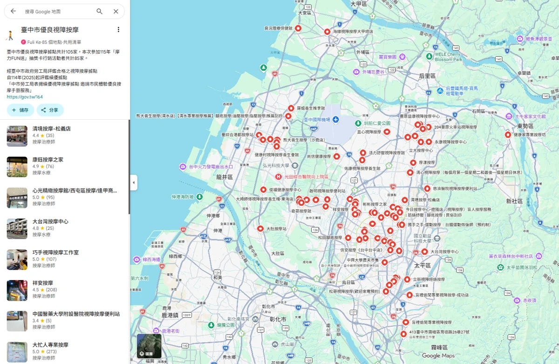Focus the Google Maps search field

click(58, 11)
